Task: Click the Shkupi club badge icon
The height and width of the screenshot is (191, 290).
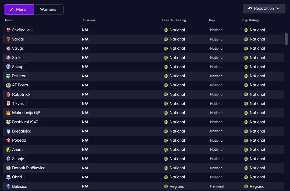Action: (x=8, y=67)
